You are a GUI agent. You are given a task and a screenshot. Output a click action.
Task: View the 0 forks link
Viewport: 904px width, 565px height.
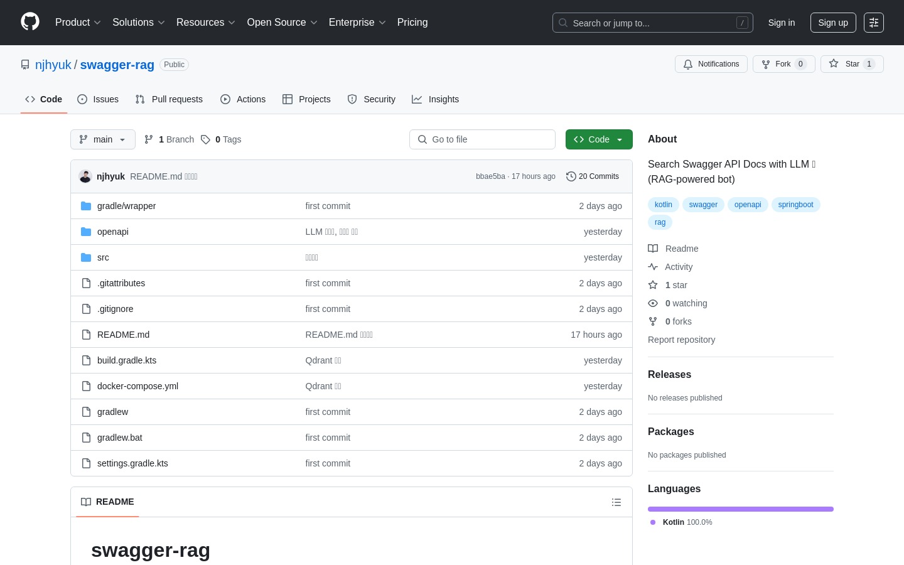coord(670,321)
